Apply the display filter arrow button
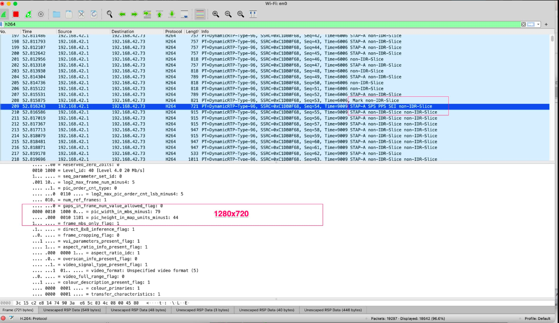559x323 pixels. tap(530, 24)
